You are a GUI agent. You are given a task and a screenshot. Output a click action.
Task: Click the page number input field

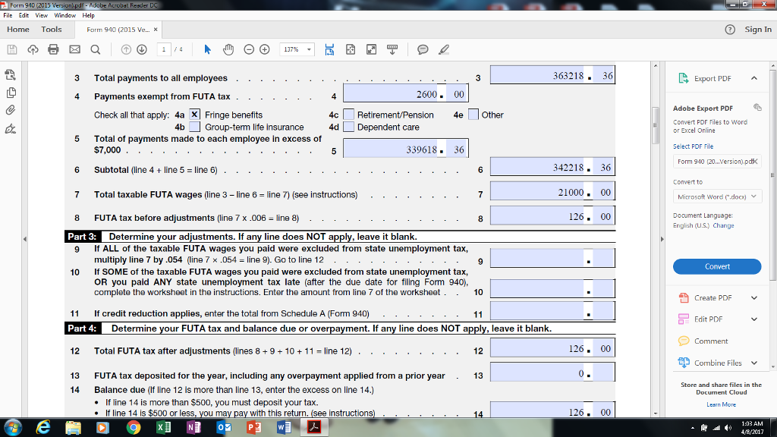tap(164, 49)
